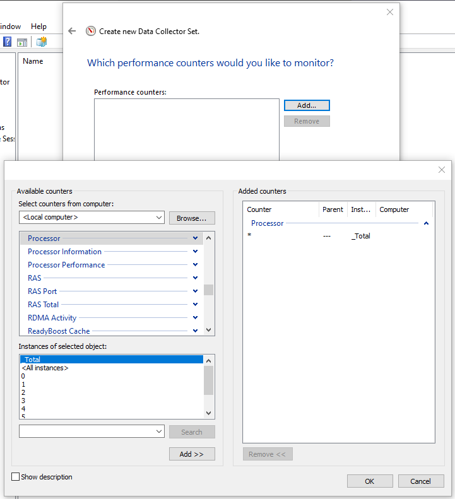This screenshot has width=455, height=499.
Task: Select the _Total instance
Action: pyautogui.click(x=112, y=360)
